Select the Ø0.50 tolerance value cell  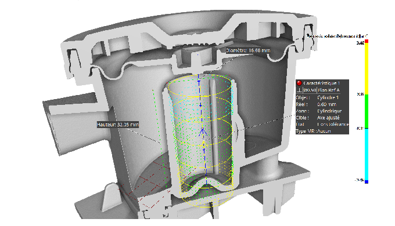(310, 90)
